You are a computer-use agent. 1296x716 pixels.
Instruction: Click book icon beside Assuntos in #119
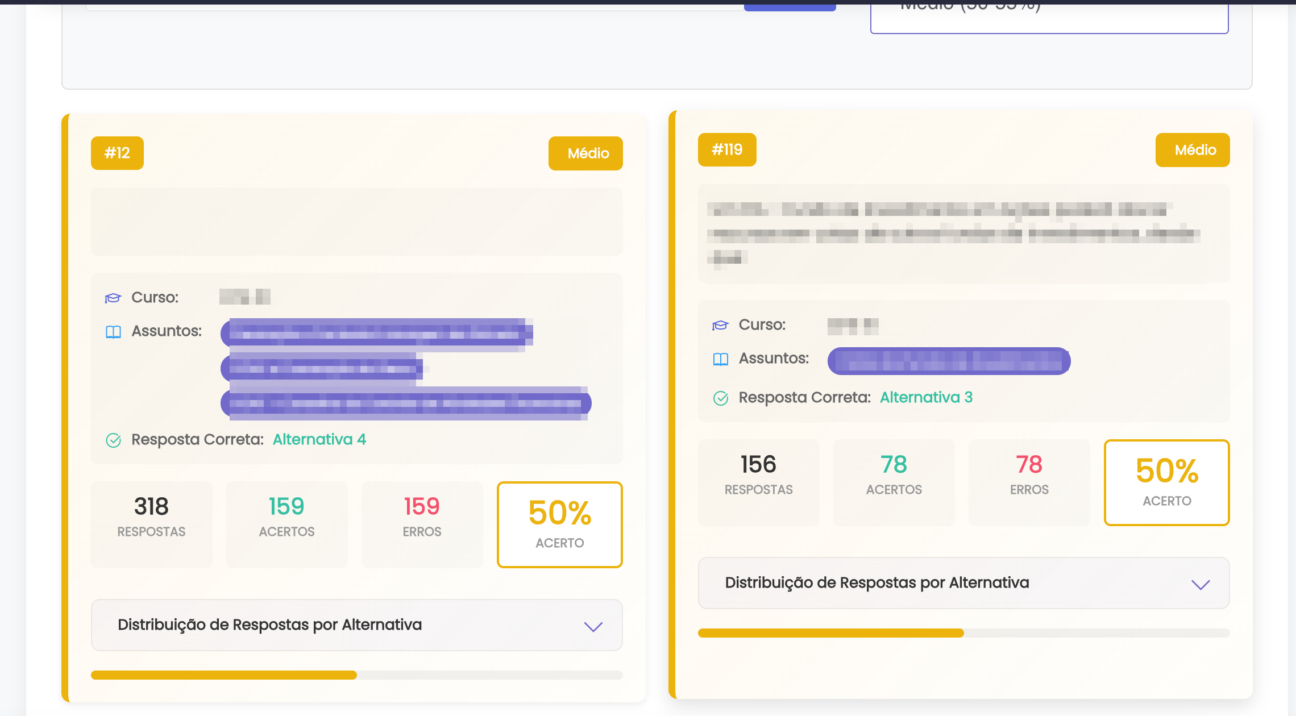pos(720,359)
